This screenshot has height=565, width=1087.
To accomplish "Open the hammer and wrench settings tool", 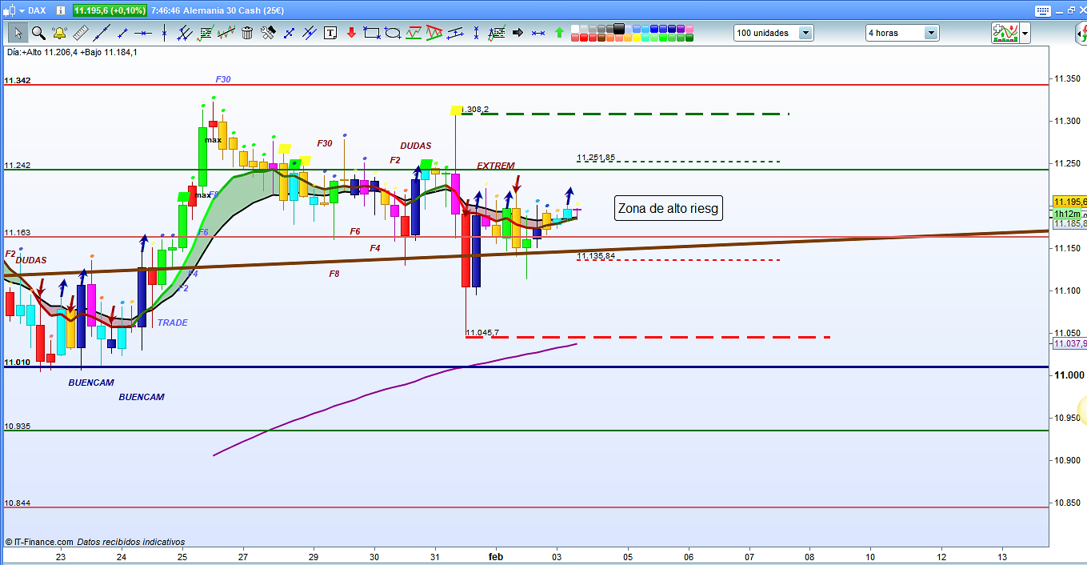I will [x=268, y=33].
